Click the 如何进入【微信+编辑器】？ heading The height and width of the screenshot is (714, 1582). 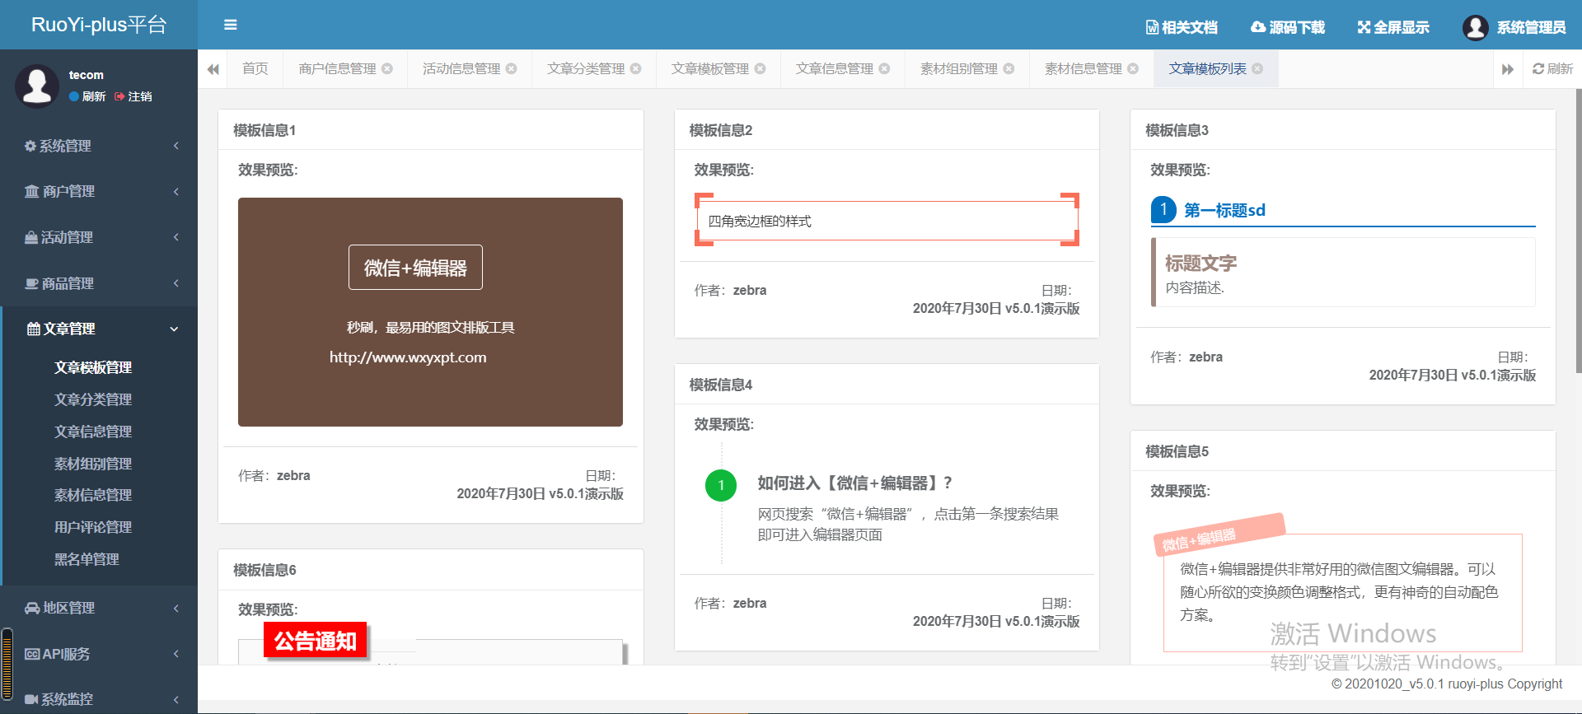855,483
